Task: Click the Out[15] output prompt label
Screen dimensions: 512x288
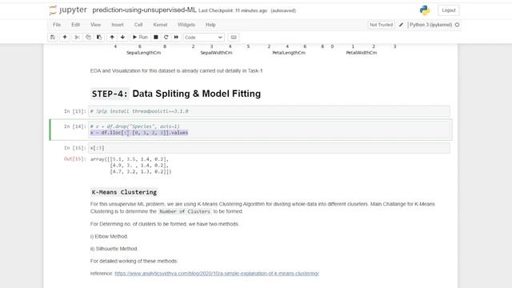Action: 74,159
